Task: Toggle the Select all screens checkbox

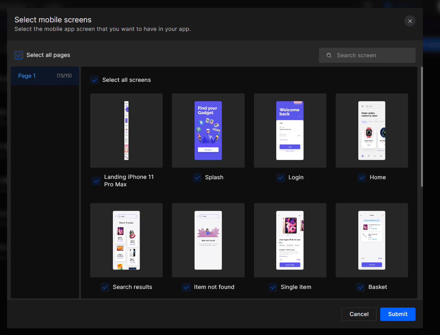Action: [94, 80]
